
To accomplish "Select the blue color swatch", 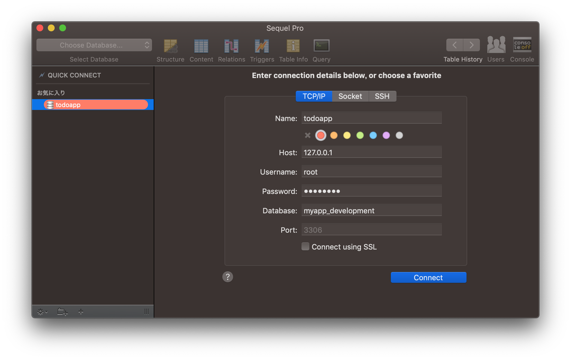I will click(x=373, y=135).
